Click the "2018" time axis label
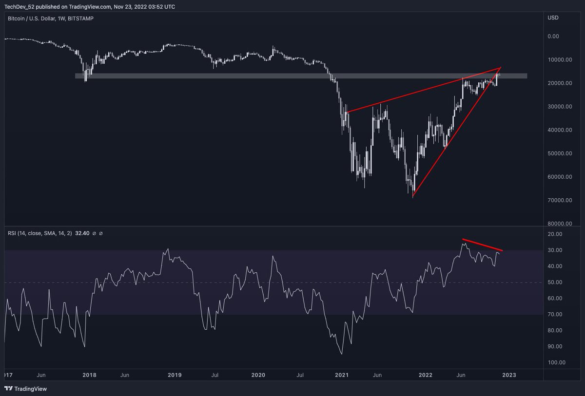 [x=89, y=375]
